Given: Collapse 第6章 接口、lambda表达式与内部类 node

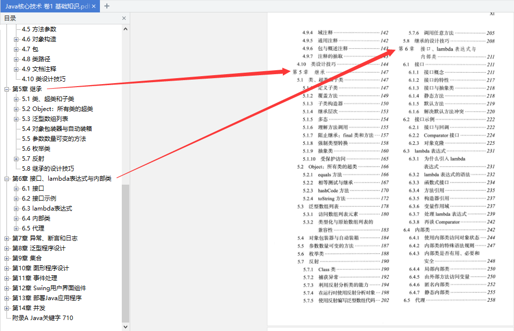Looking at the screenshot, I should click(x=6, y=179).
